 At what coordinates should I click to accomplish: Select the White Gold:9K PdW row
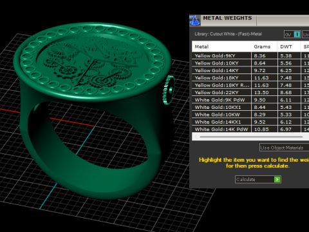[250, 100]
